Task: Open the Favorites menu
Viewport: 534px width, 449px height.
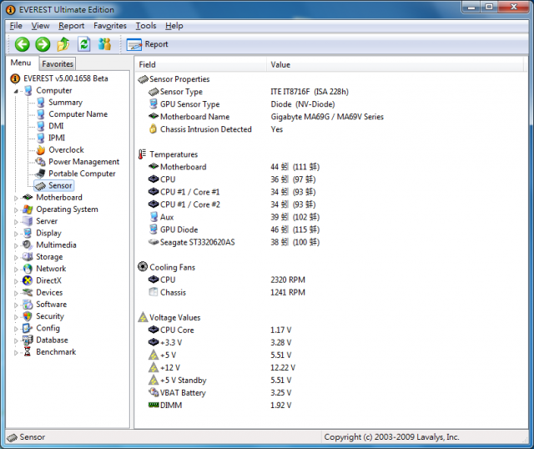Action: click(x=110, y=26)
